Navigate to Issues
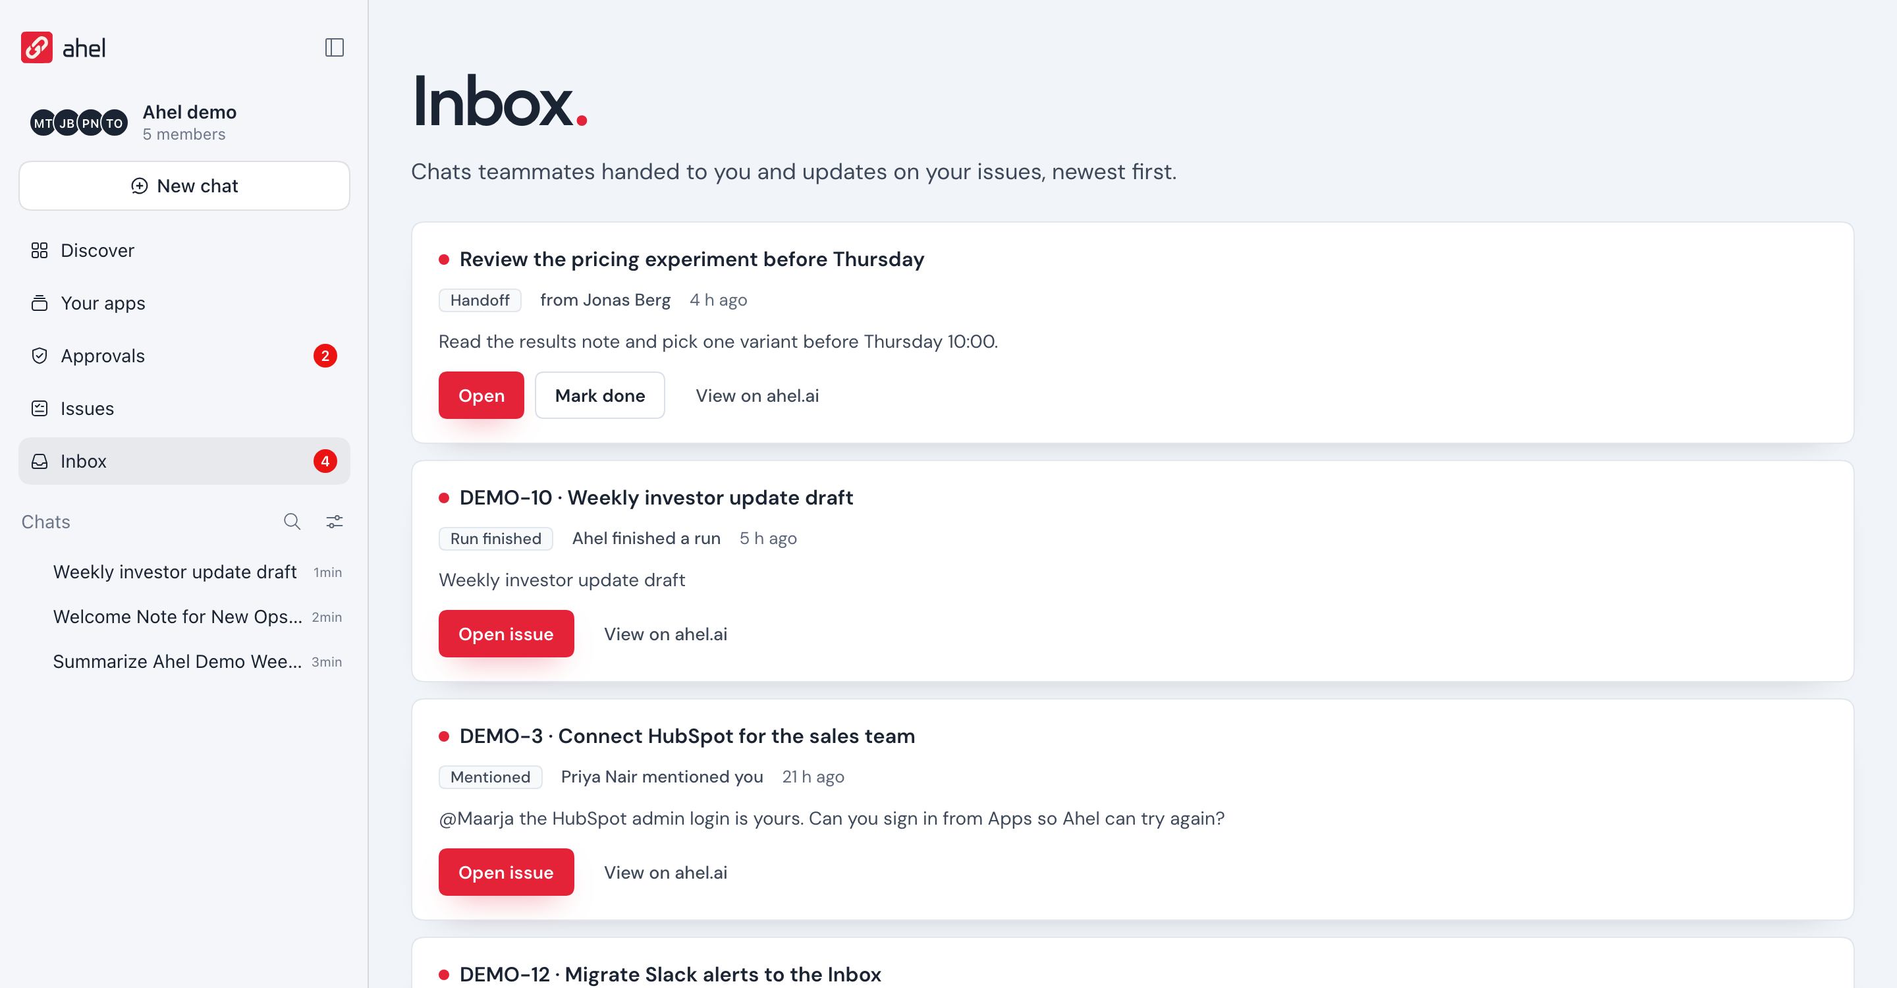 (x=184, y=408)
